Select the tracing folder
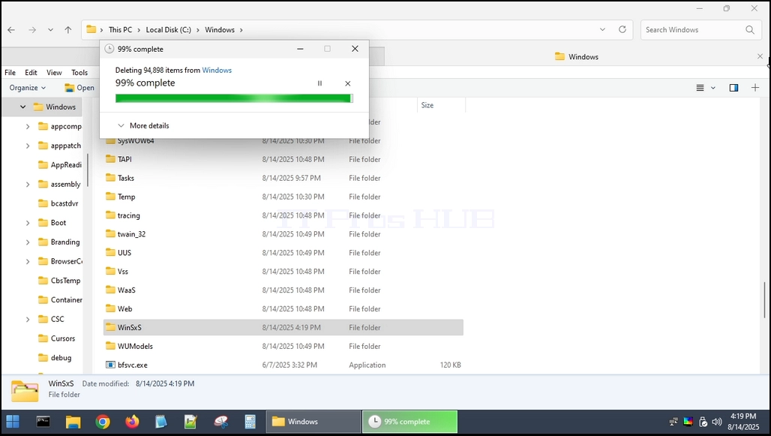Image resolution: width=771 pixels, height=436 pixels. (128, 215)
